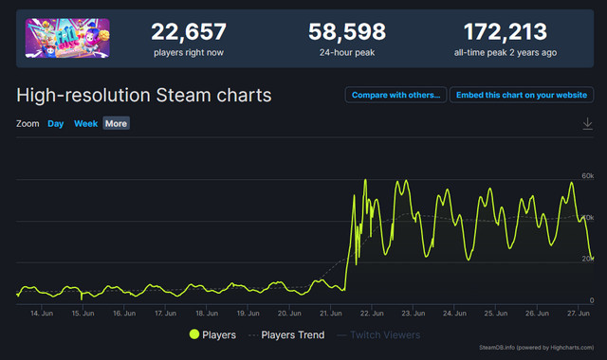Click the 0 y-axis label
Image resolution: width=607 pixels, height=360 pixels.
pos(592,300)
